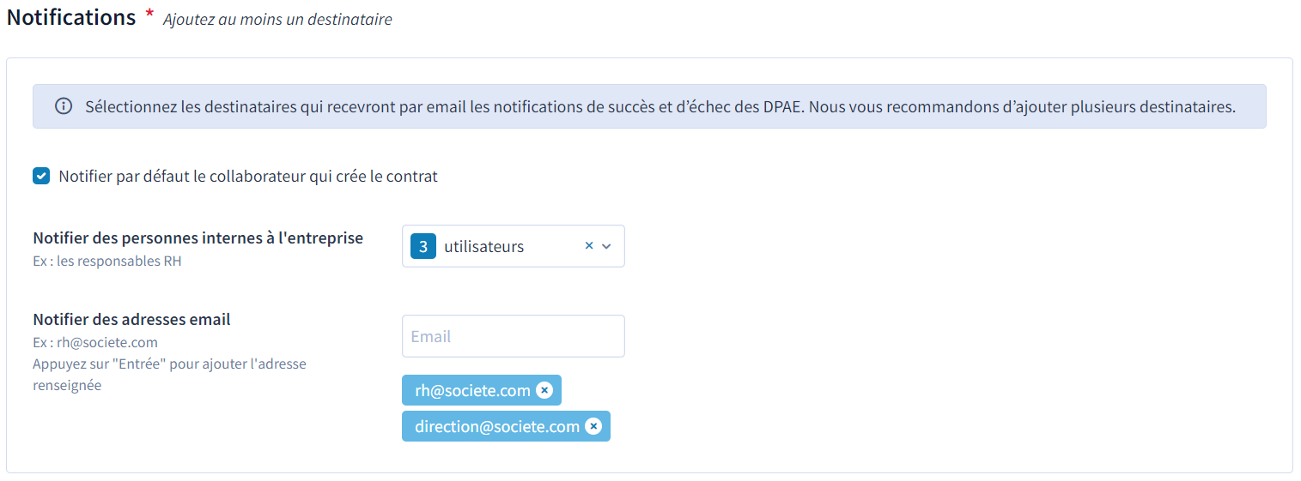The height and width of the screenshot is (481, 1301).
Task: Click the 'Notifier par défaut le collaborateur' label
Action: (248, 177)
